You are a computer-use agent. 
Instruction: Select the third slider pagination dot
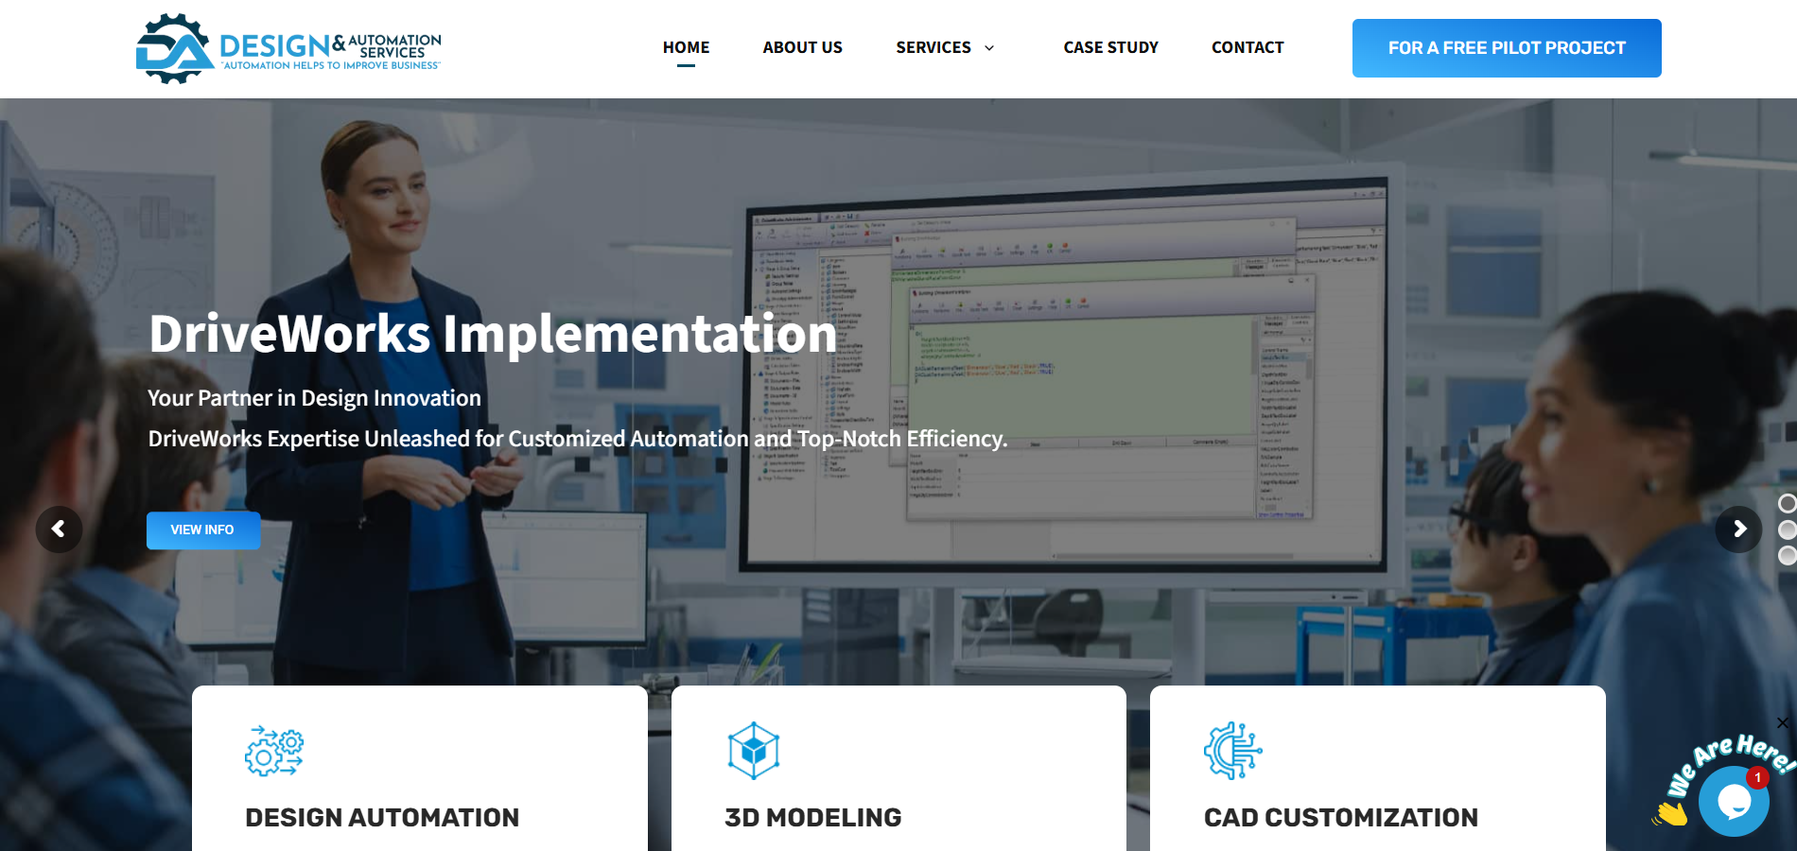(1788, 556)
